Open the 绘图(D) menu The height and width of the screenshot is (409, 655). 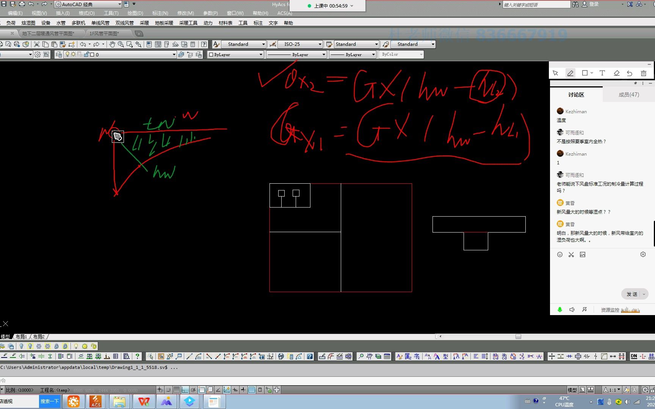[x=135, y=13]
